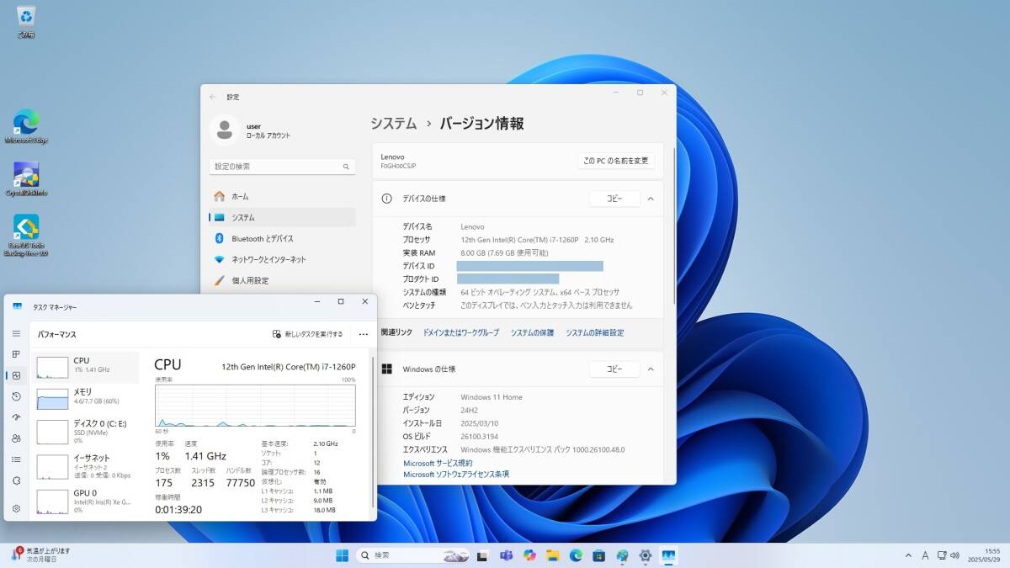This screenshot has height=568, width=1010.
Task: Click 実装 RAM value 8.00 GB text
Action: click(504, 252)
